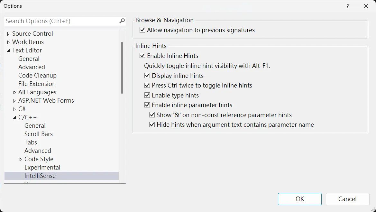Toggle Display inline hints checkbox
Screen dimensions: 376x212
click(x=147, y=76)
